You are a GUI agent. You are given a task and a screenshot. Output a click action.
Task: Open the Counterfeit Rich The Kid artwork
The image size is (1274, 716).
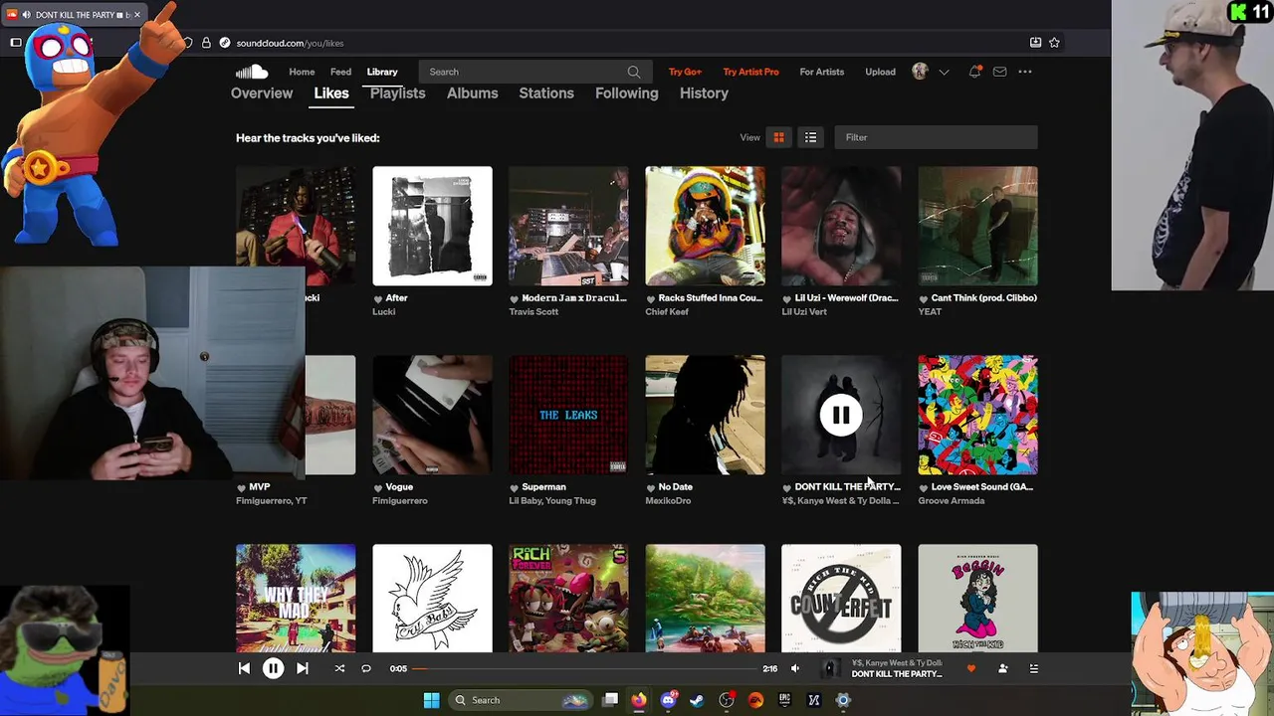pos(841,598)
